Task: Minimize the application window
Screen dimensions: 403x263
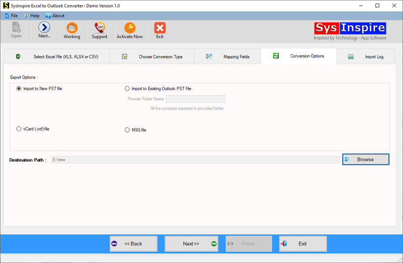Action: pos(361,6)
